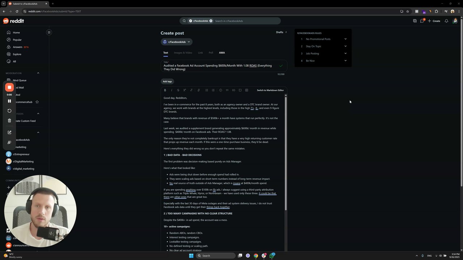Apply italic formatting in the post editor

tap(171, 90)
